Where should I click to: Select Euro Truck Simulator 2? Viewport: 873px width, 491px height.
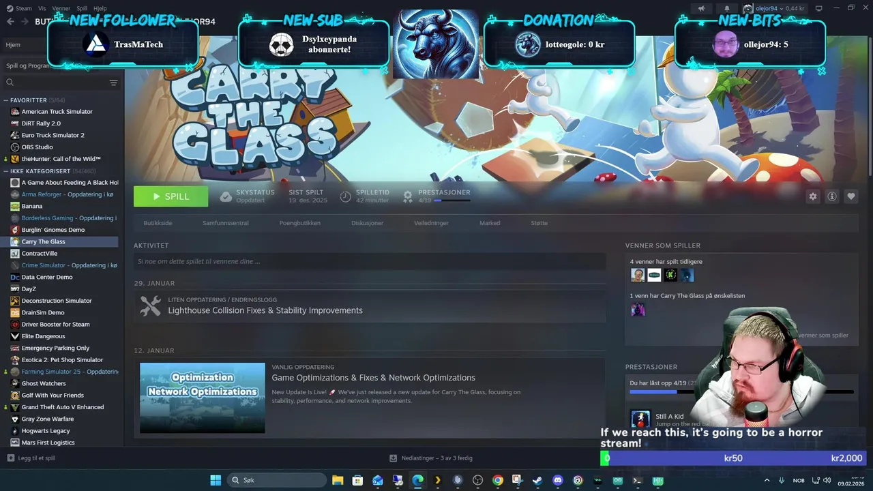coord(53,135)
